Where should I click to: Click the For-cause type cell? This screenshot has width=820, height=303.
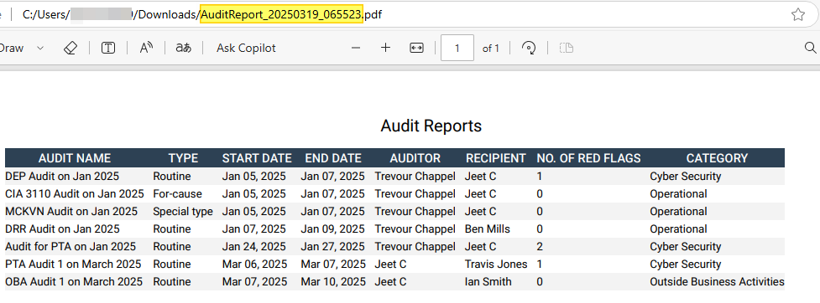[177, 194]
